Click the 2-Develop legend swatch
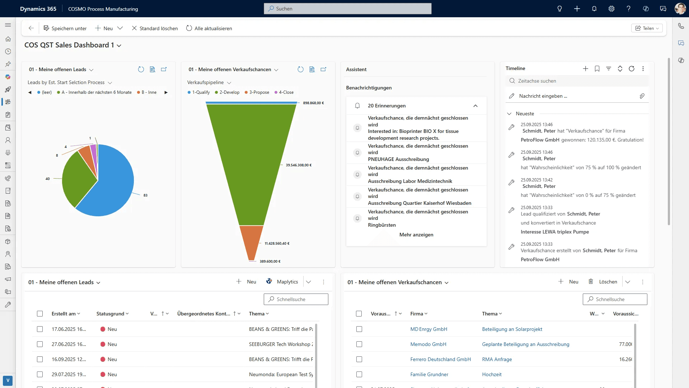Image resolution: width=689 pixels, height=388 pixels. pyautogui.click(x=217, y=92)
